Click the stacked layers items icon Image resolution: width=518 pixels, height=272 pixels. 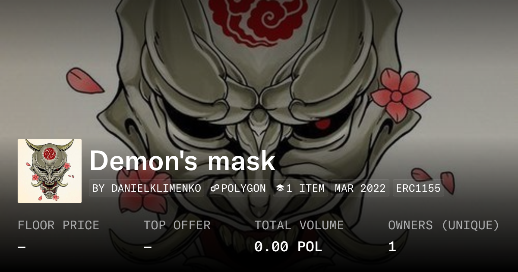point(280,188)
